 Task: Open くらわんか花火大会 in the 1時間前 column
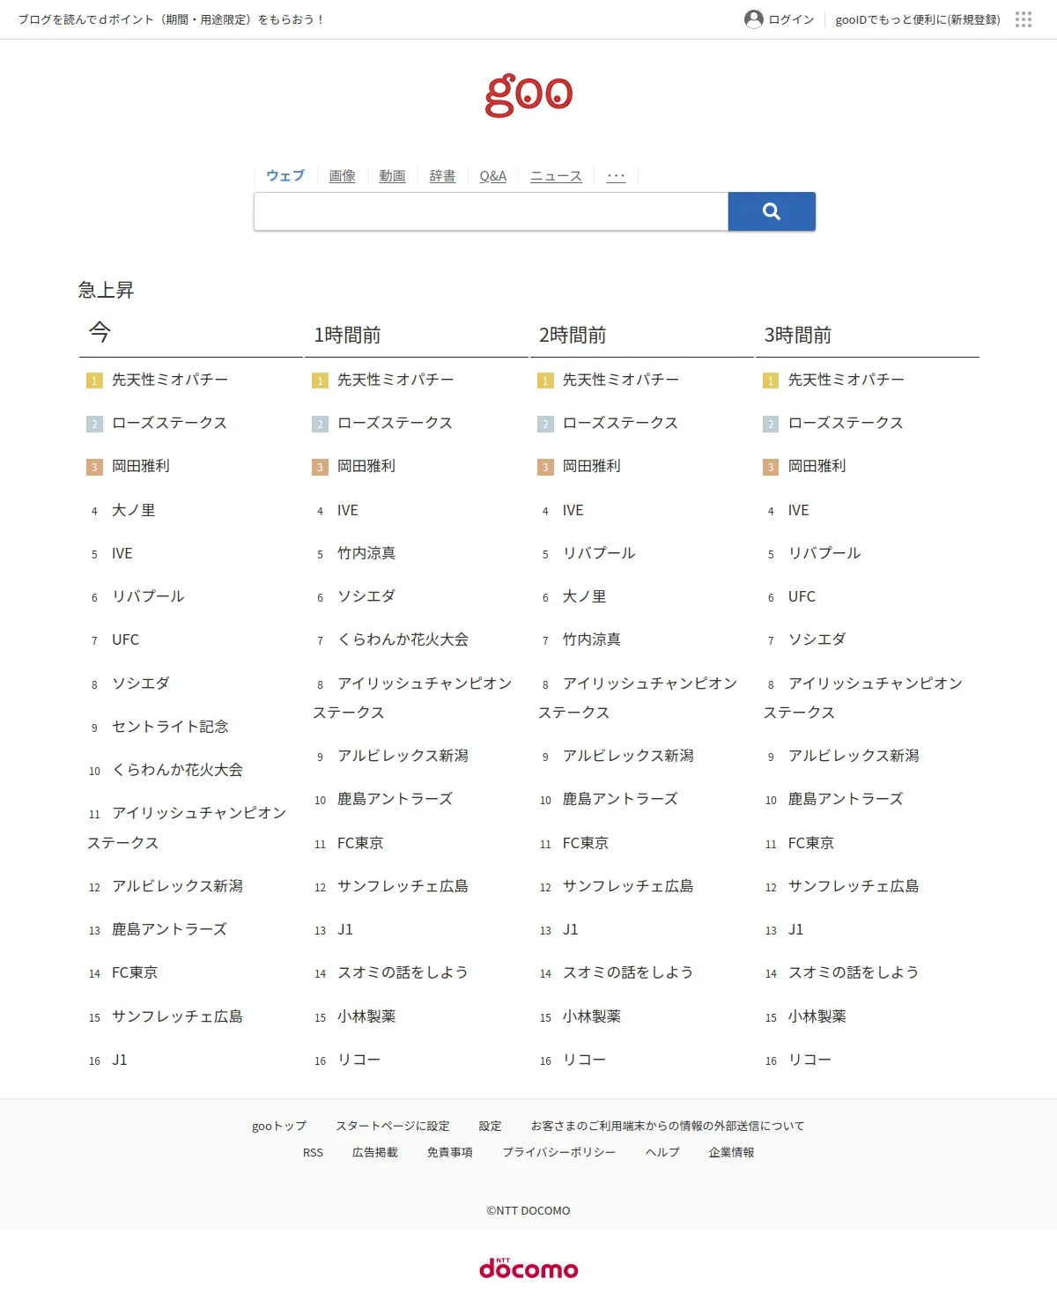(x=403, y=639)
